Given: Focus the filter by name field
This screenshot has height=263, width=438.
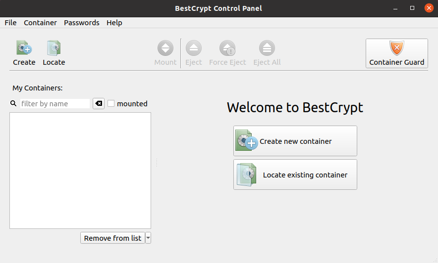Looking at the screenshot, I should (55, 104).
